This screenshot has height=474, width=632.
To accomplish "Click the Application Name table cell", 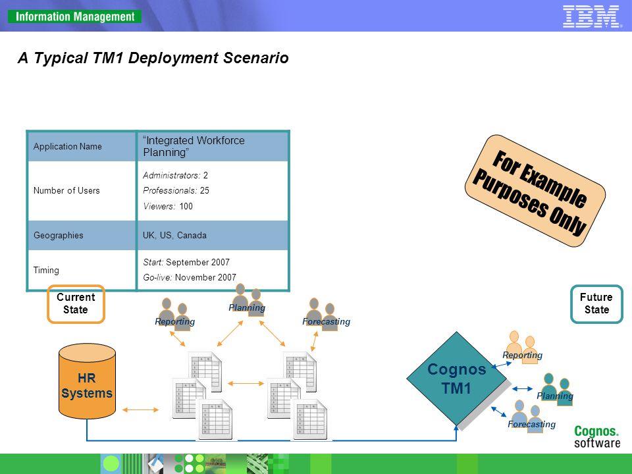I will click(82, 146).
